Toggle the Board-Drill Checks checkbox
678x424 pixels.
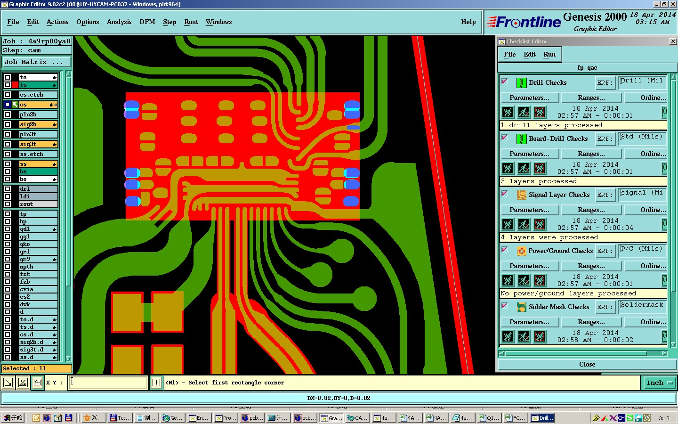coord(504,138)
